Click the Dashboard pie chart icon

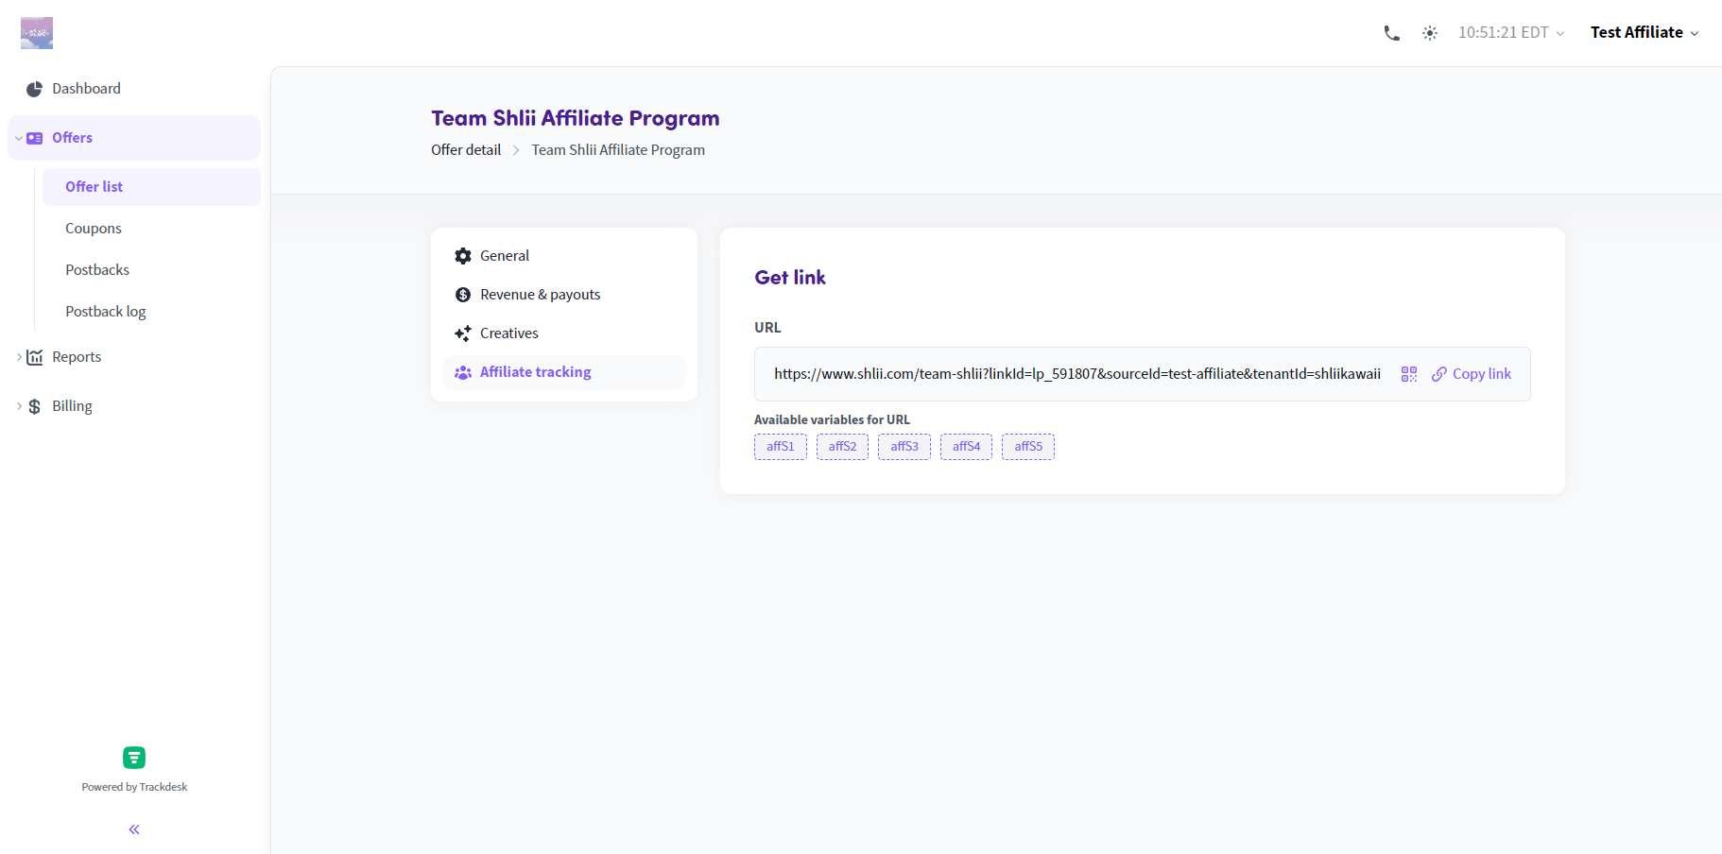(x=34, y=89)
